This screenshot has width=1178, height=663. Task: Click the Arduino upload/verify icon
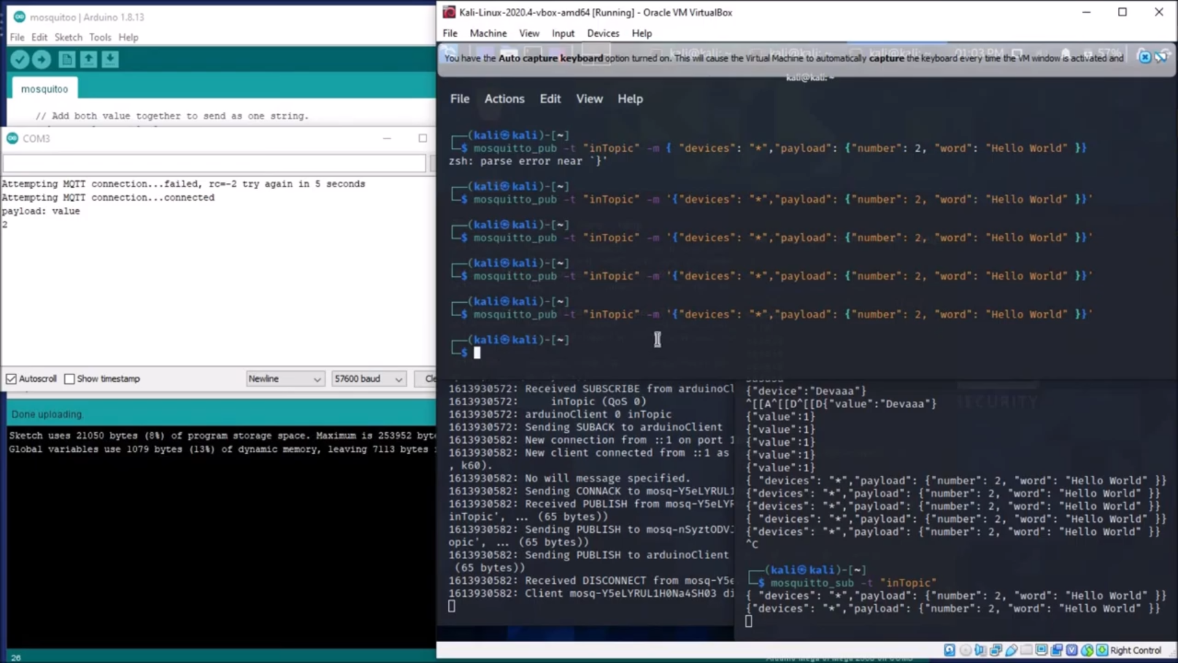(41, 59)
